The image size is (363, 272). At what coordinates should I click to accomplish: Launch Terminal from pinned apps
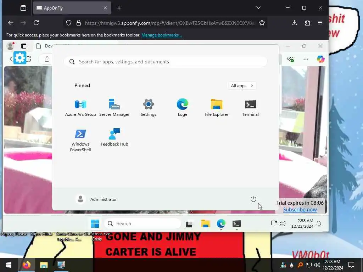pyautogui.click(x=251, y=108)
